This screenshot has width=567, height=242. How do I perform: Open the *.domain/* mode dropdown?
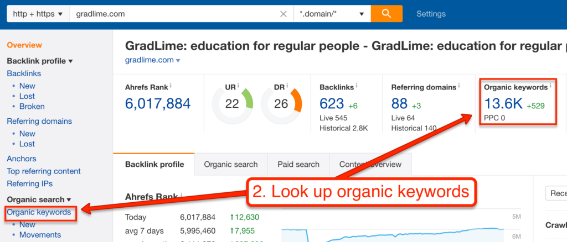[x=332, y=14]
